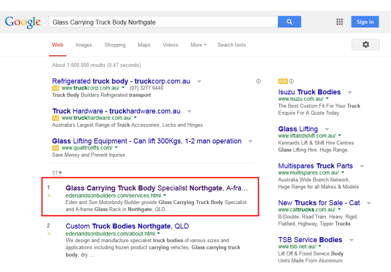
Task: Expand arrow next to www.liftandshift.com.au URL
Action: coord(340,136)
